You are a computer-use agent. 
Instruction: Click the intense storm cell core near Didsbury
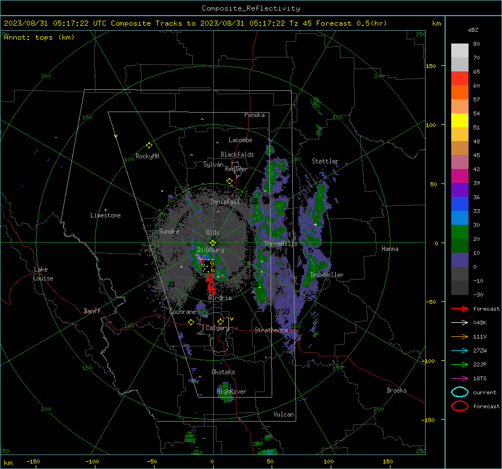pyautogui.click(x=201, y=257)
